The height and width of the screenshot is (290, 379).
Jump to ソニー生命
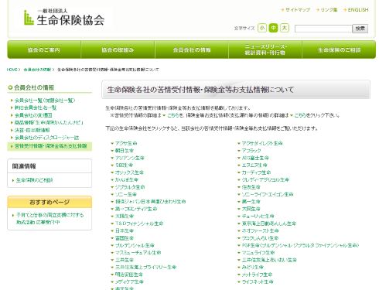[126, 194]
